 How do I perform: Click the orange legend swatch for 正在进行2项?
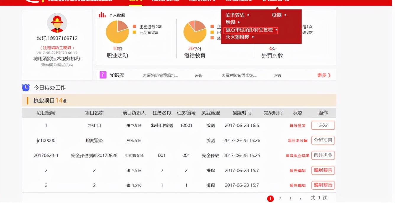point(134,27)
